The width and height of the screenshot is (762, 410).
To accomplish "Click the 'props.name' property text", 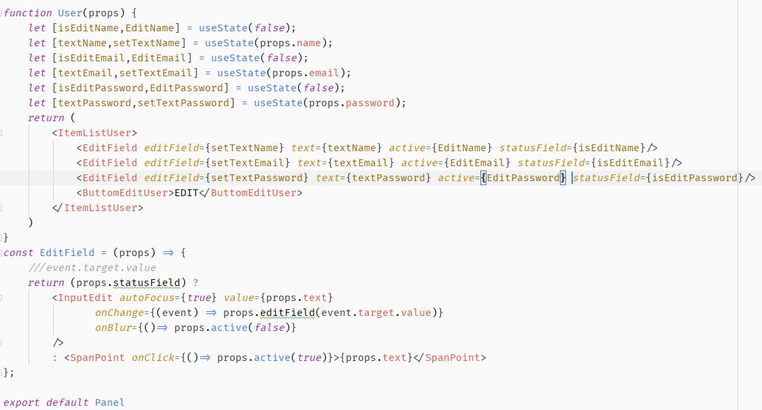I will [x=290, y=44].
